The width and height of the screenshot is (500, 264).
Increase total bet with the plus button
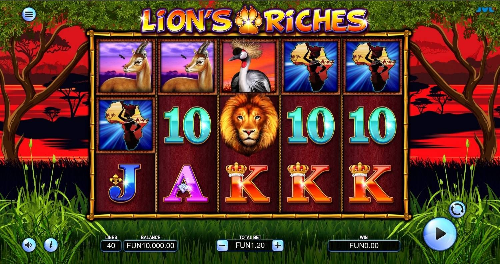tap(278, 246)
